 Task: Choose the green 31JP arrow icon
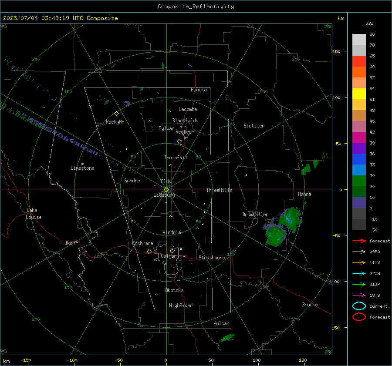pyautogui.click(x=359, y=284)
